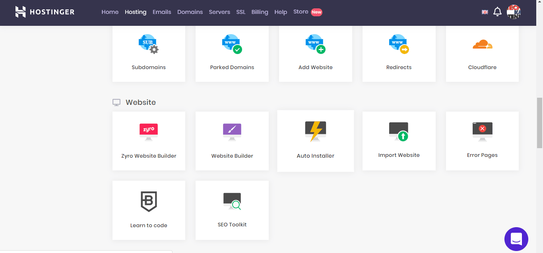Open the Domains menu
The width and height of the screenshot is (543, 253).
coord(190,12)
